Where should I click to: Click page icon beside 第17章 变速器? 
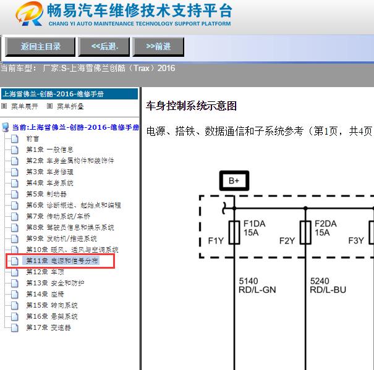[15, 327]
